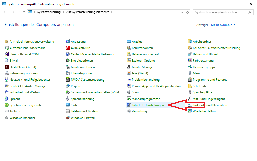257x161 pixels.
Task: Open Geräte und Drucker
Action: coord(84,67)
